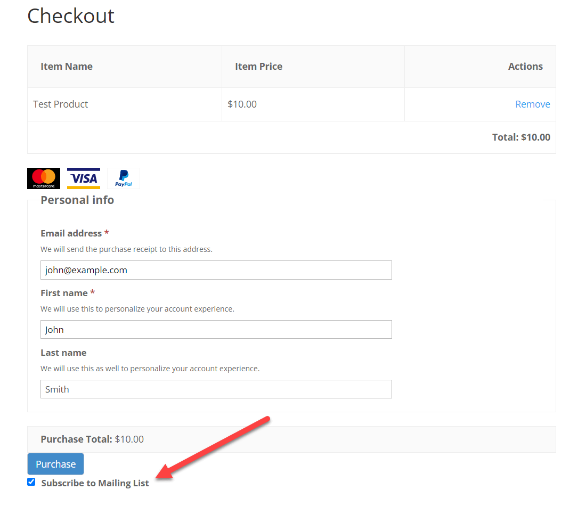Select the Last name text box
The height and width of the screenshot is (506, 586).
coord(216,389)
